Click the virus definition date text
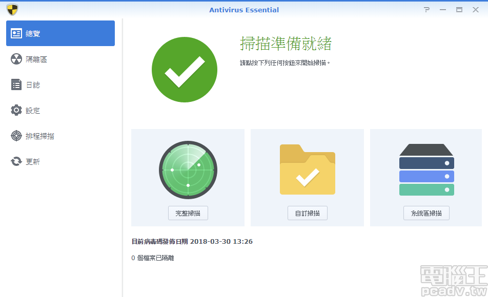 tap(192, 241)
